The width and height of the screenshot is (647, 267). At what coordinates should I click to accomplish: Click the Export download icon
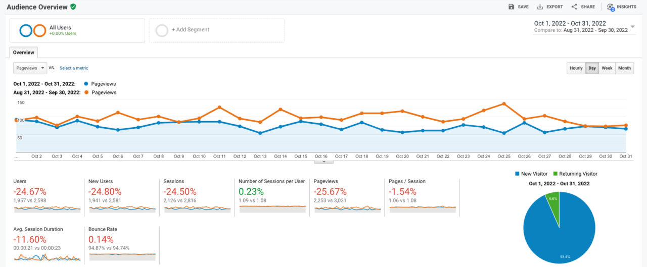coord(540,7)
